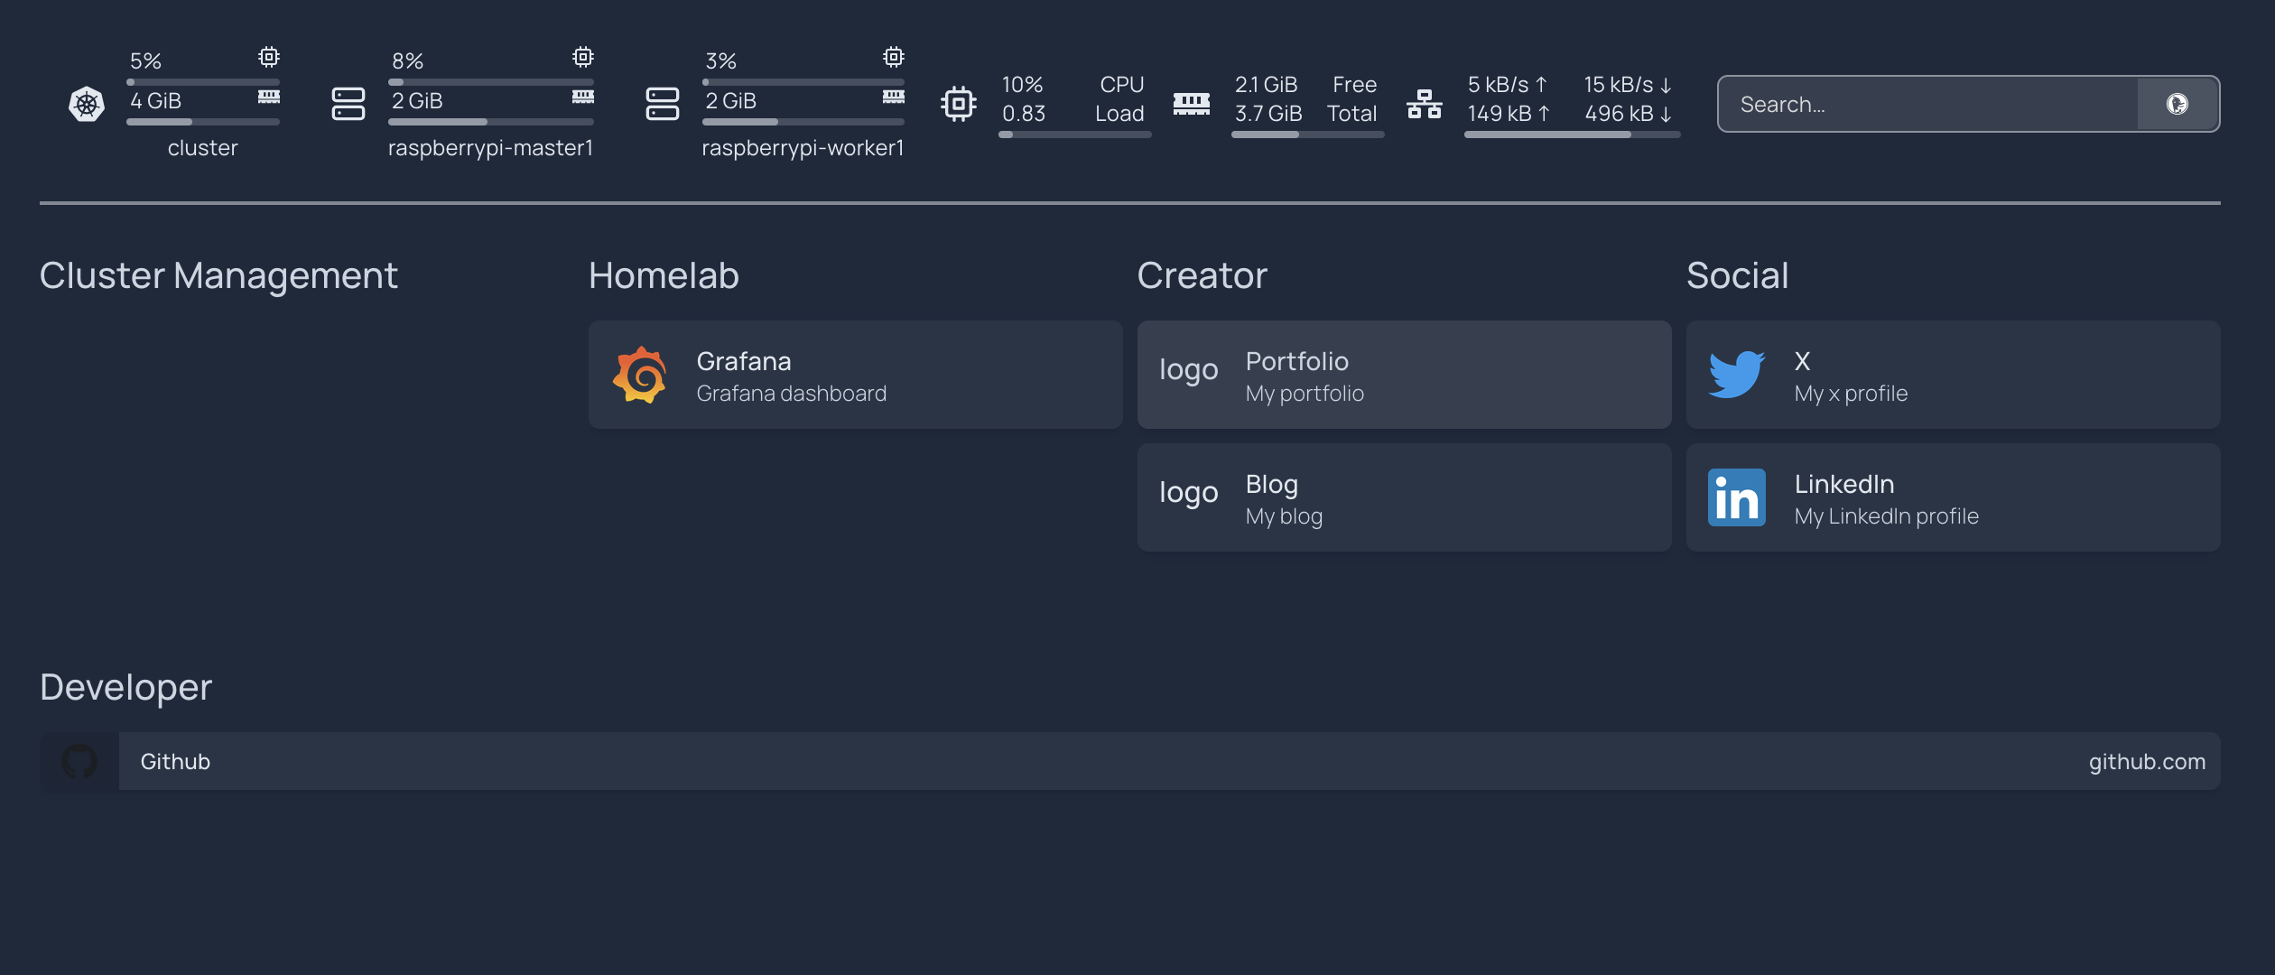Click the DuckDuckGo search provider button
This screenshot has height=975, width=2275.
click(2177, 104)
